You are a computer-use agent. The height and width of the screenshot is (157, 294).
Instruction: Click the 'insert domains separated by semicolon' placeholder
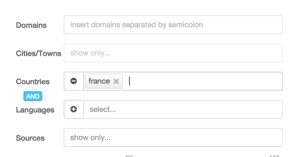coord(136,25)
